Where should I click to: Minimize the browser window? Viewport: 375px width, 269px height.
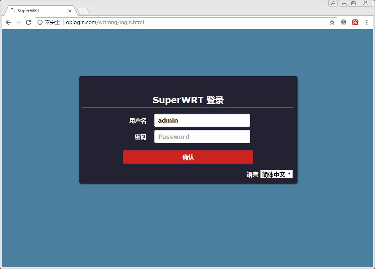pyautogui.click(x=344, y=3)
